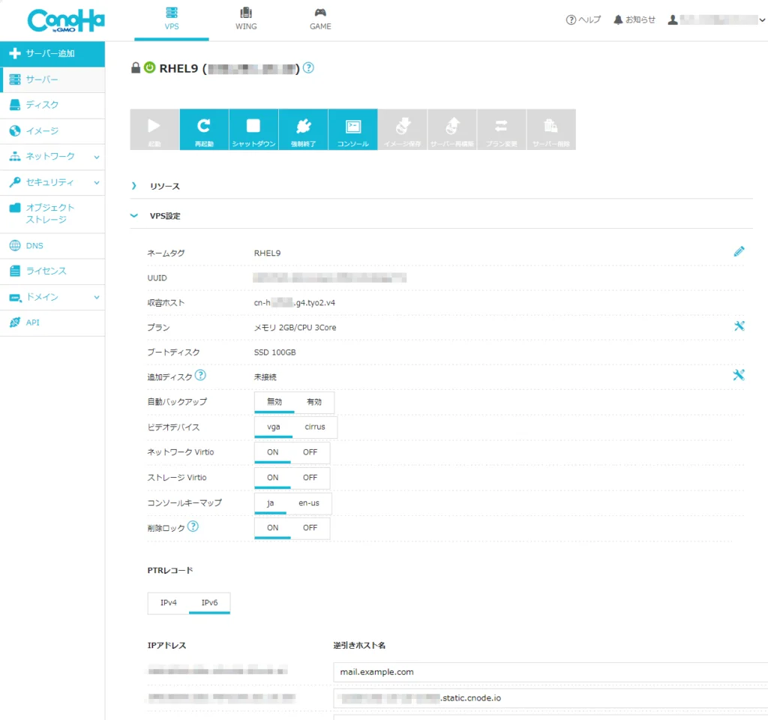Click the pencil edit icon for ネームタグ
Image resolution: width=768 pixels, height=720 pixels.
[739, 252]
